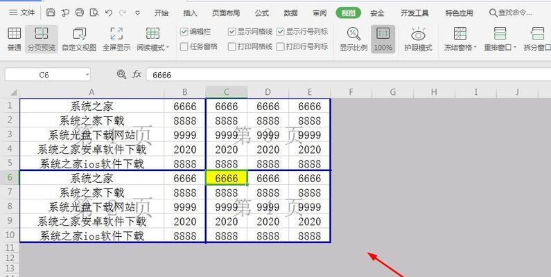
Task: Click the fx insert function icon
Action: [x=137, y=74]
